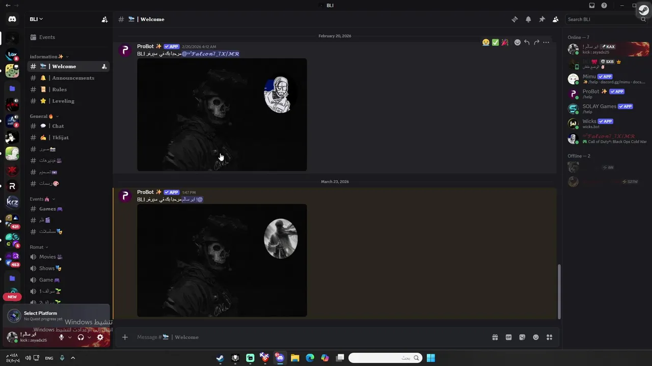Join the Game voice channel

click(68, 280)
